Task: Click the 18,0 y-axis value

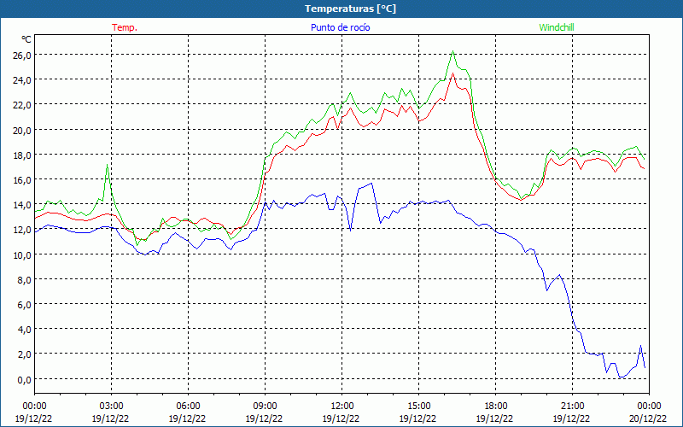Action: 22,155
